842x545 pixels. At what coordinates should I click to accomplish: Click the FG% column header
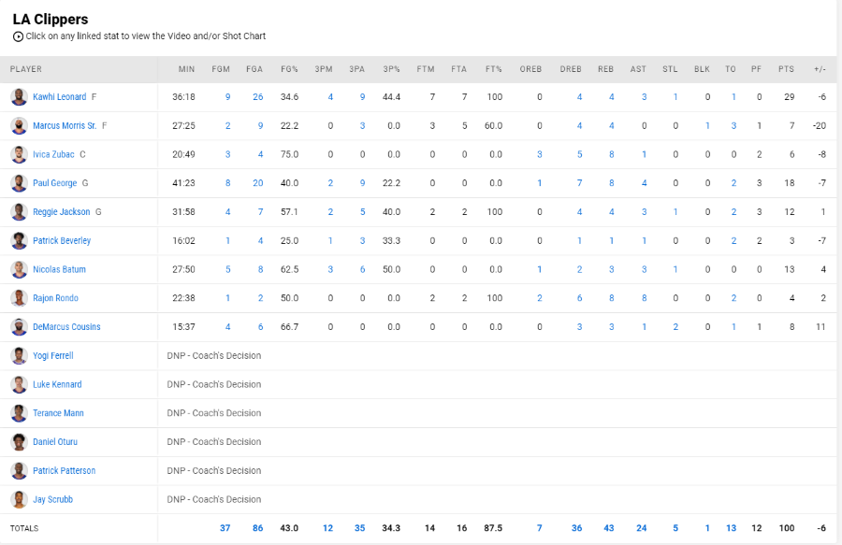(x=289, y=69)
